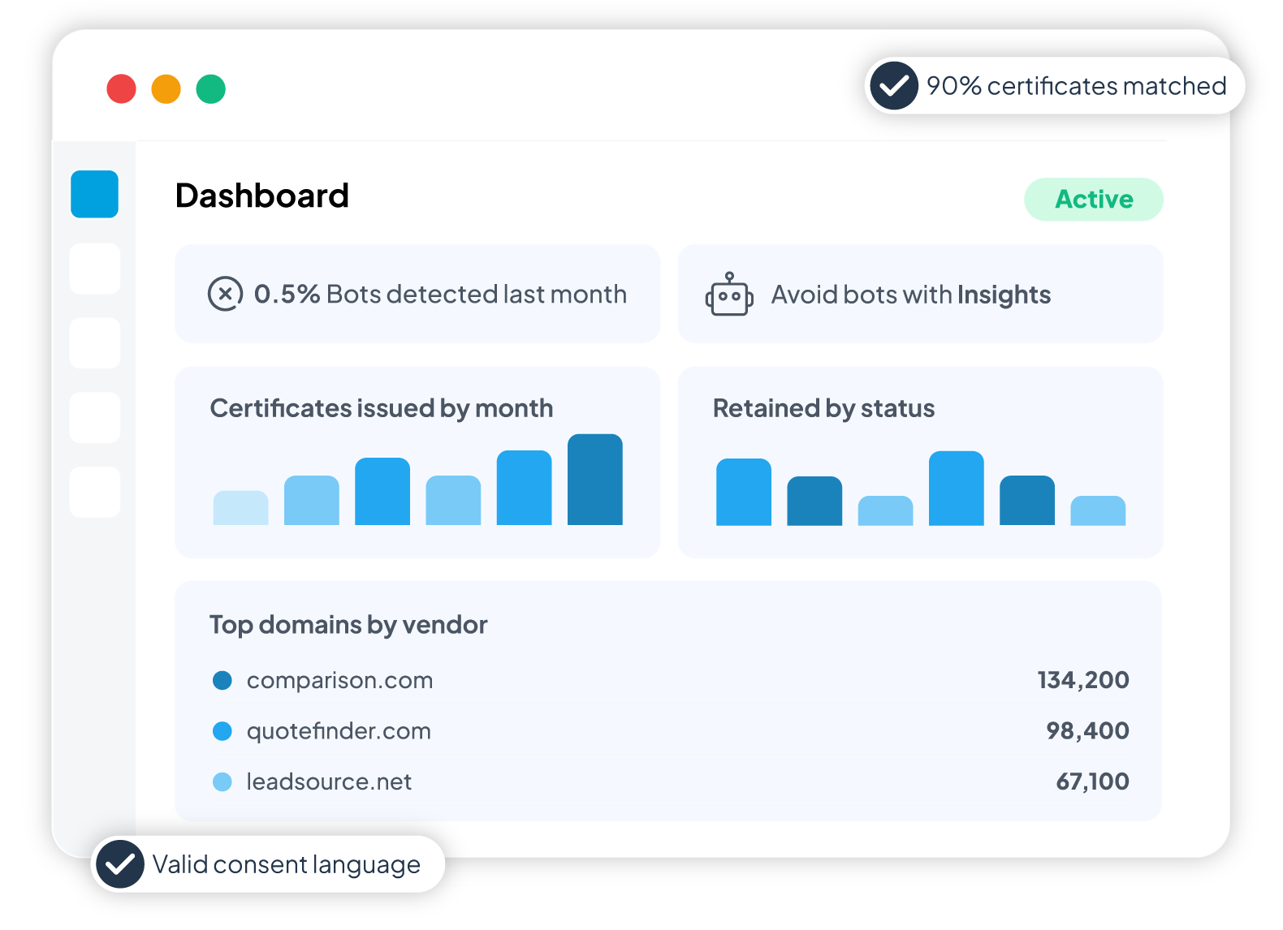Click tallest dark bar in Certificates issued chart
The image size is (1283, 930).
[x=595, y=480]
